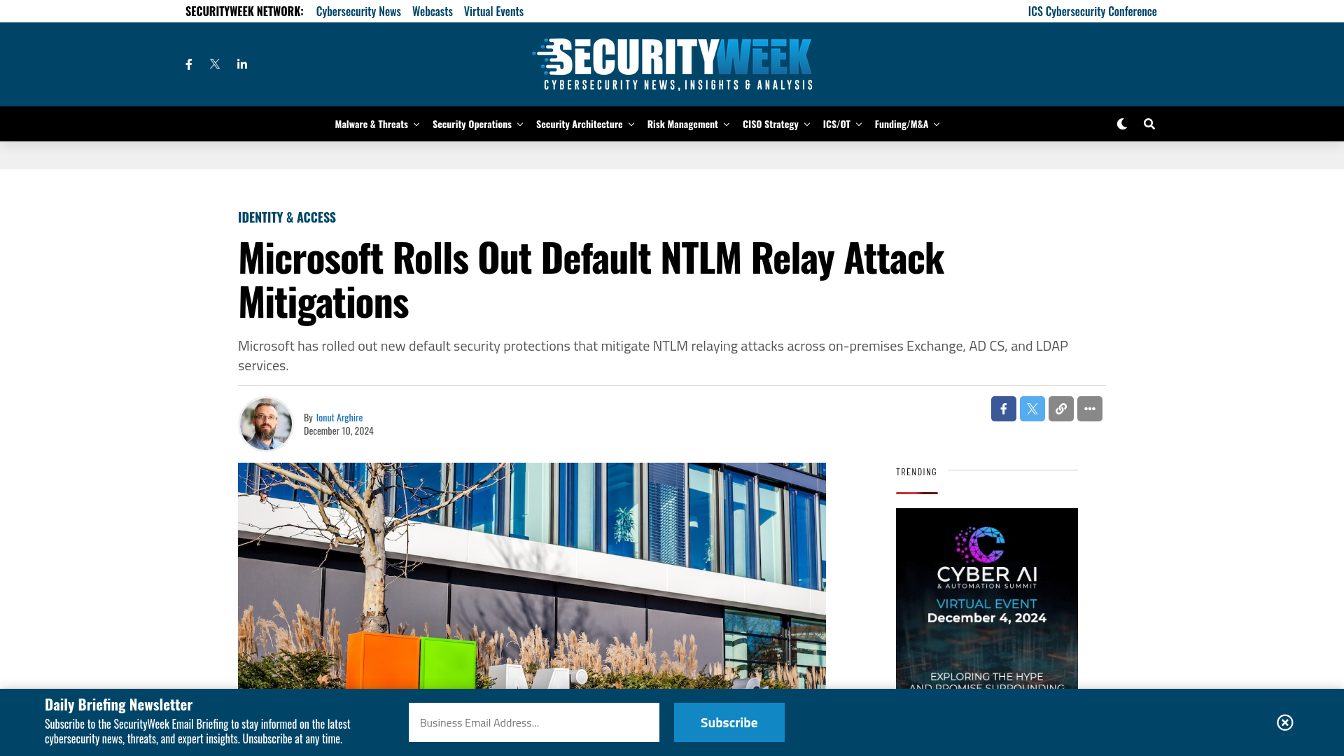Dismiss the newsletter subscription banner
1344x756 pixels.
click(x=1285, y=722)
